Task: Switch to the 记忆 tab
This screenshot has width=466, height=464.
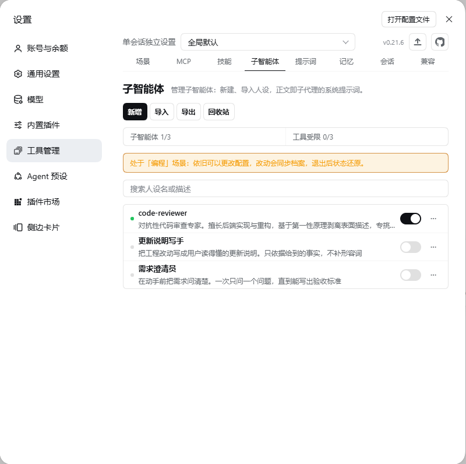Action: pyautogui.click(x=346, y=62)
